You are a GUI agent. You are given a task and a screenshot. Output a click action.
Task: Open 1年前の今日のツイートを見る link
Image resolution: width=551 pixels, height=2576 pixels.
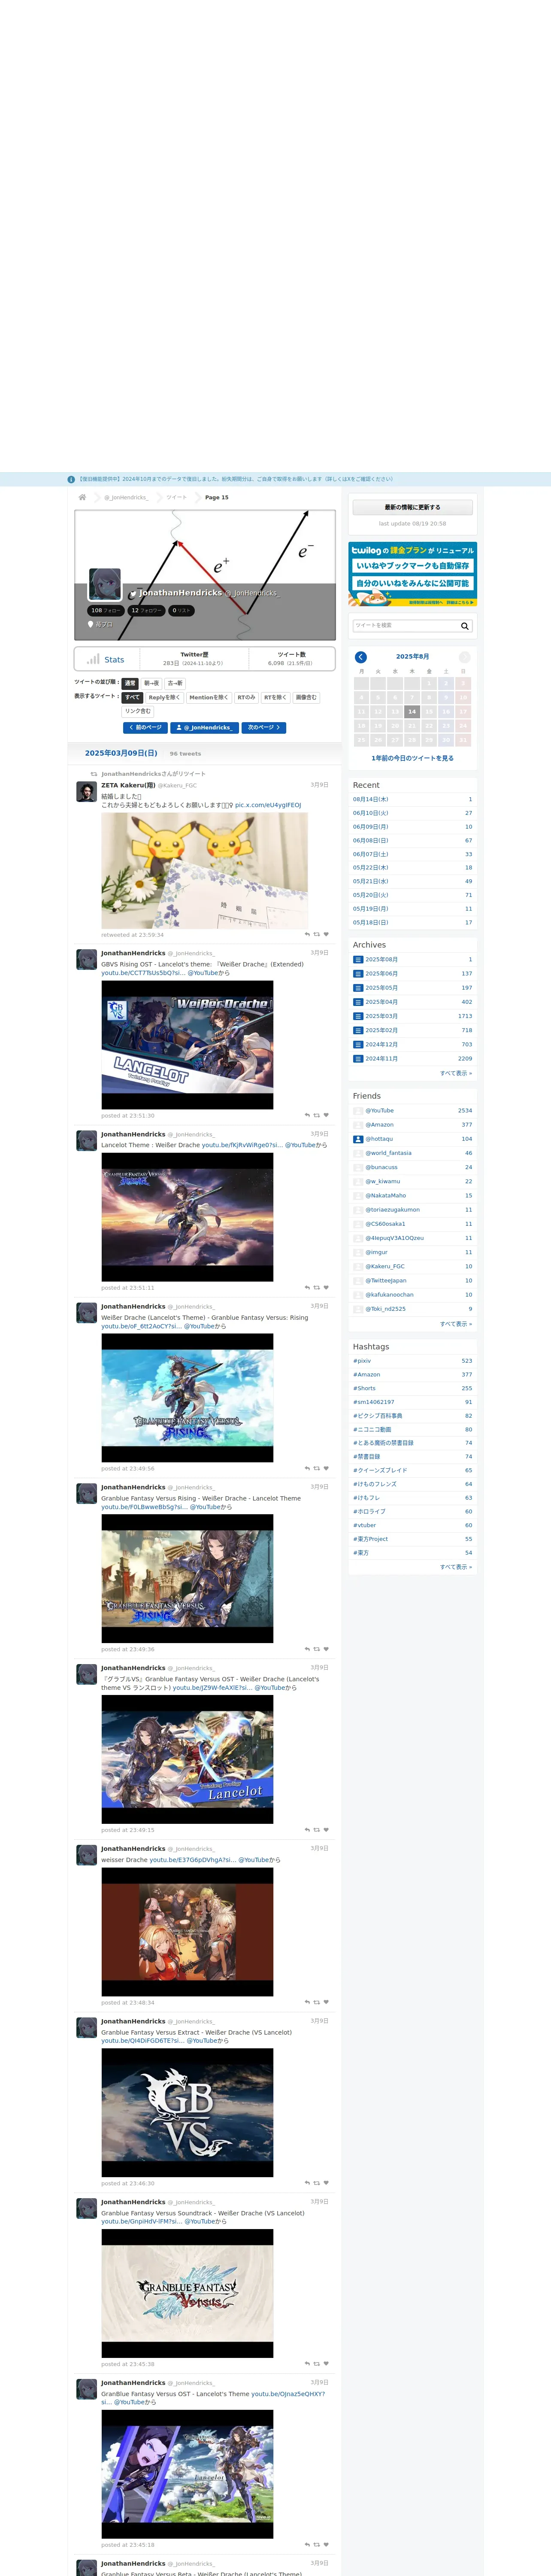click(412, 758)
